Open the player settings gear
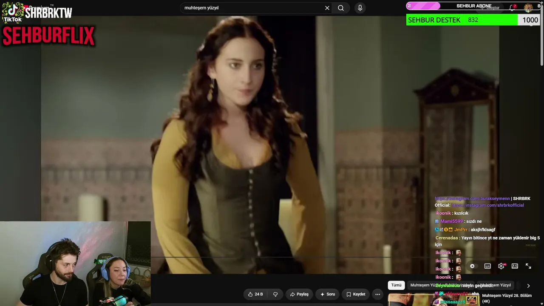This screenshot has height=306, width=544. click(x=501, y=266)
